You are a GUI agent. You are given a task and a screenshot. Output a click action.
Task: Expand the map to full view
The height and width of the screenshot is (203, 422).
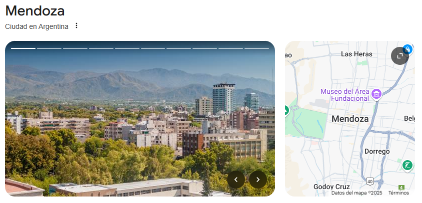click(x=399, y=56)
